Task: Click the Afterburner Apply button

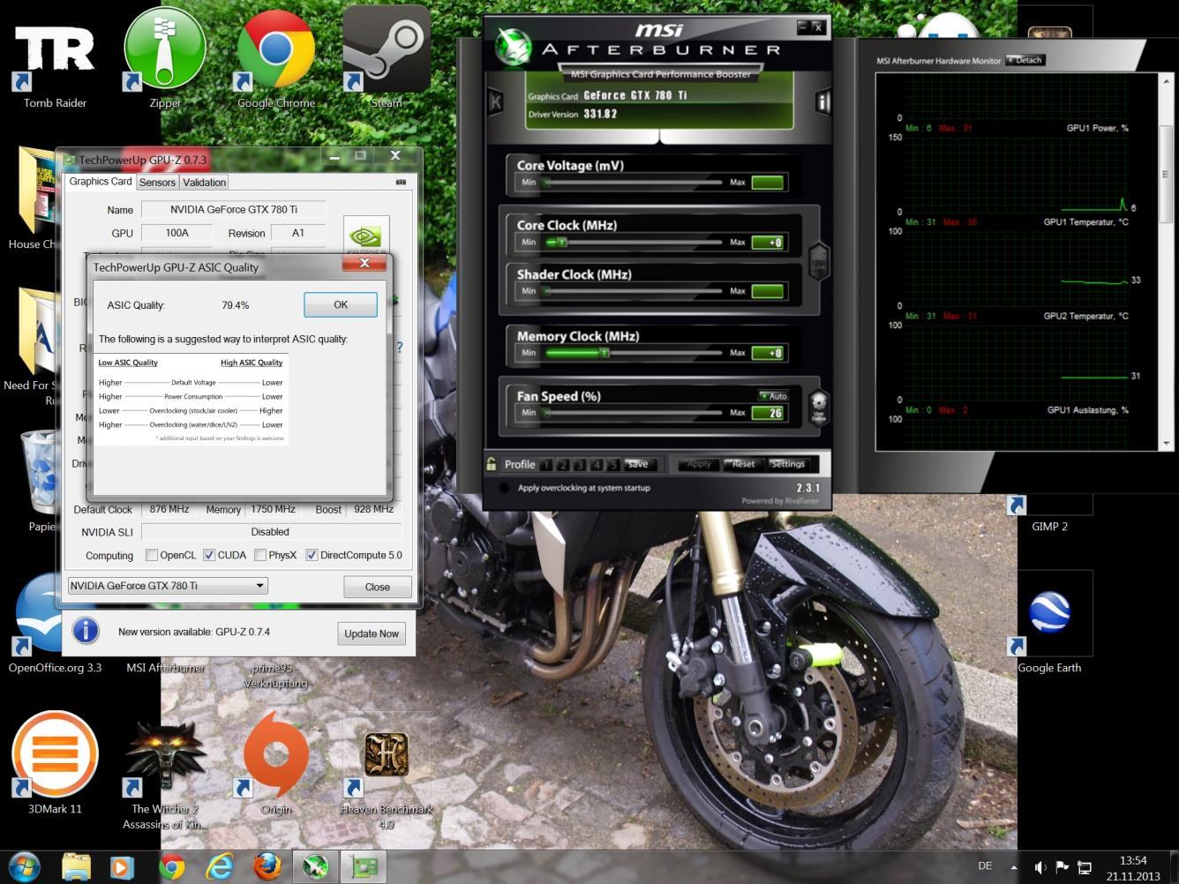Action: 699,464
